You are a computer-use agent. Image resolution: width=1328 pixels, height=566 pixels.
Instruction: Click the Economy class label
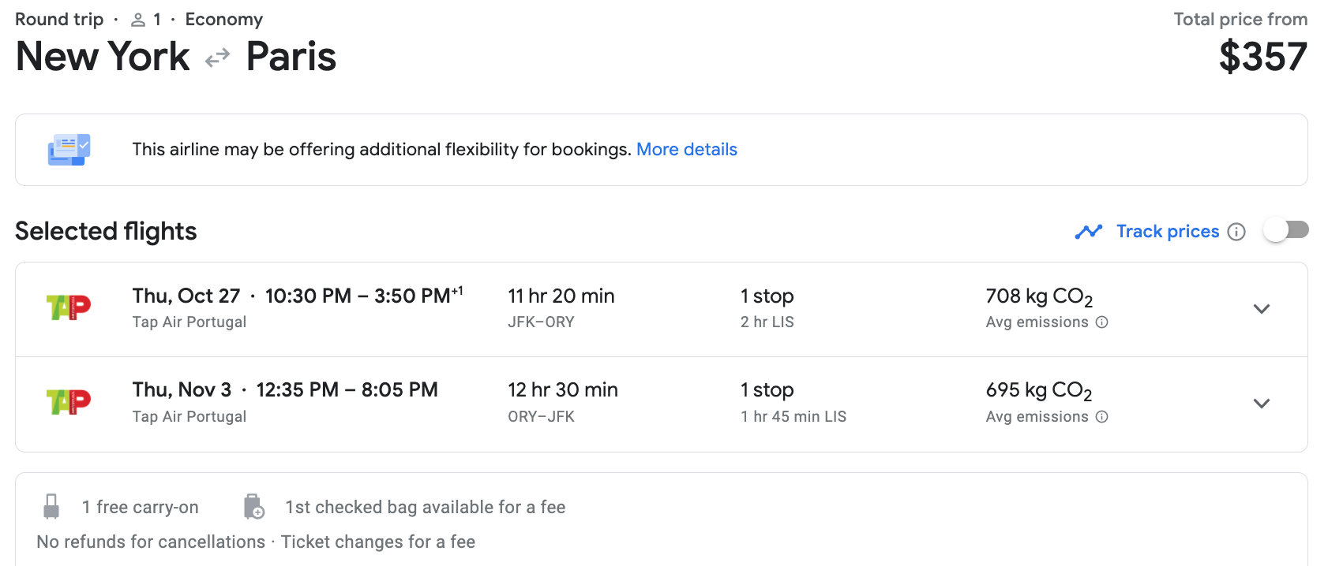coord(223,20)
